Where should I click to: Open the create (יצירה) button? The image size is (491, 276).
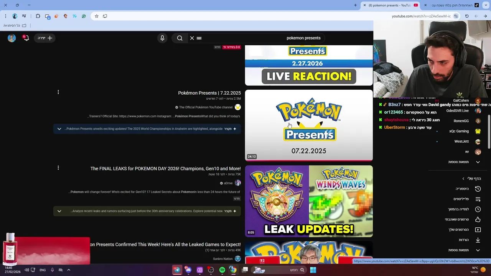45,38
